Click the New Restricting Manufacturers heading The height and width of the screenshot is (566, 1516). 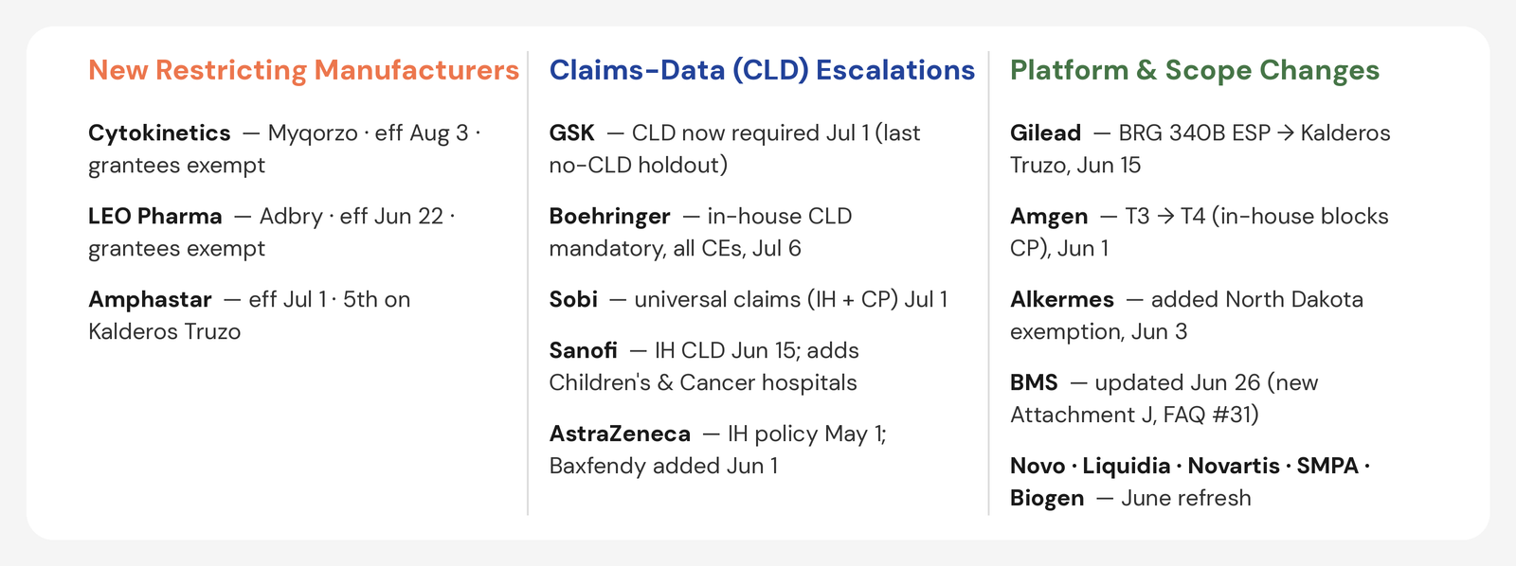(x=303, y=71)
